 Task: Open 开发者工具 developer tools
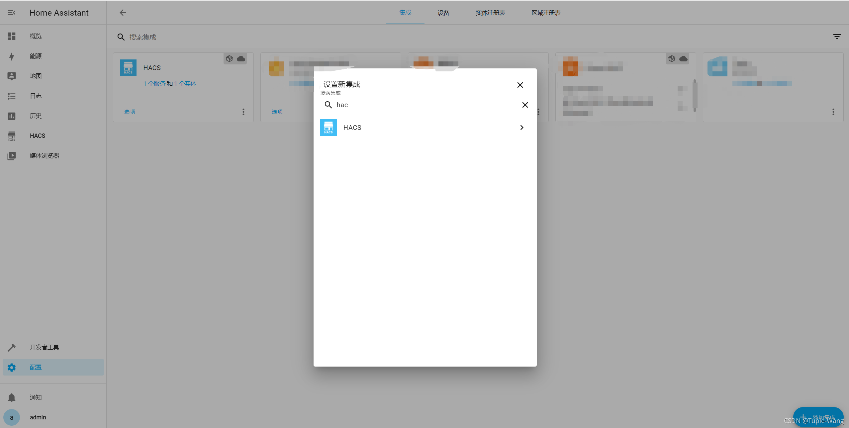(x=44, y=347)
